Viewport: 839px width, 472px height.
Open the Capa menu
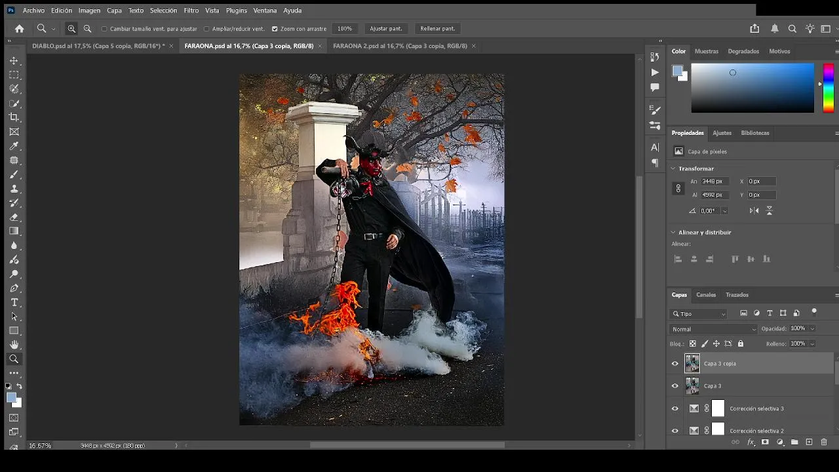coord(114,10)
